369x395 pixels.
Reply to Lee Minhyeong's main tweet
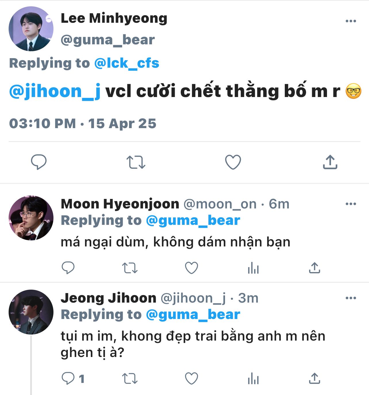pos(39,162)
